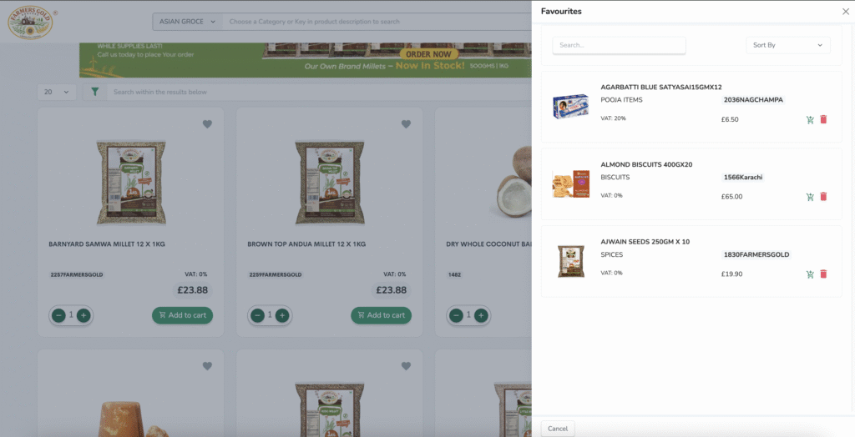Toggle heart on second-row first product
The image size is (855, 437).
click(x=207, y=366)
